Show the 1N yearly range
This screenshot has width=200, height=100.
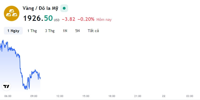tap(65, 31)
